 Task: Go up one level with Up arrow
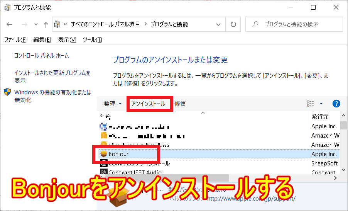pos(46,24)
